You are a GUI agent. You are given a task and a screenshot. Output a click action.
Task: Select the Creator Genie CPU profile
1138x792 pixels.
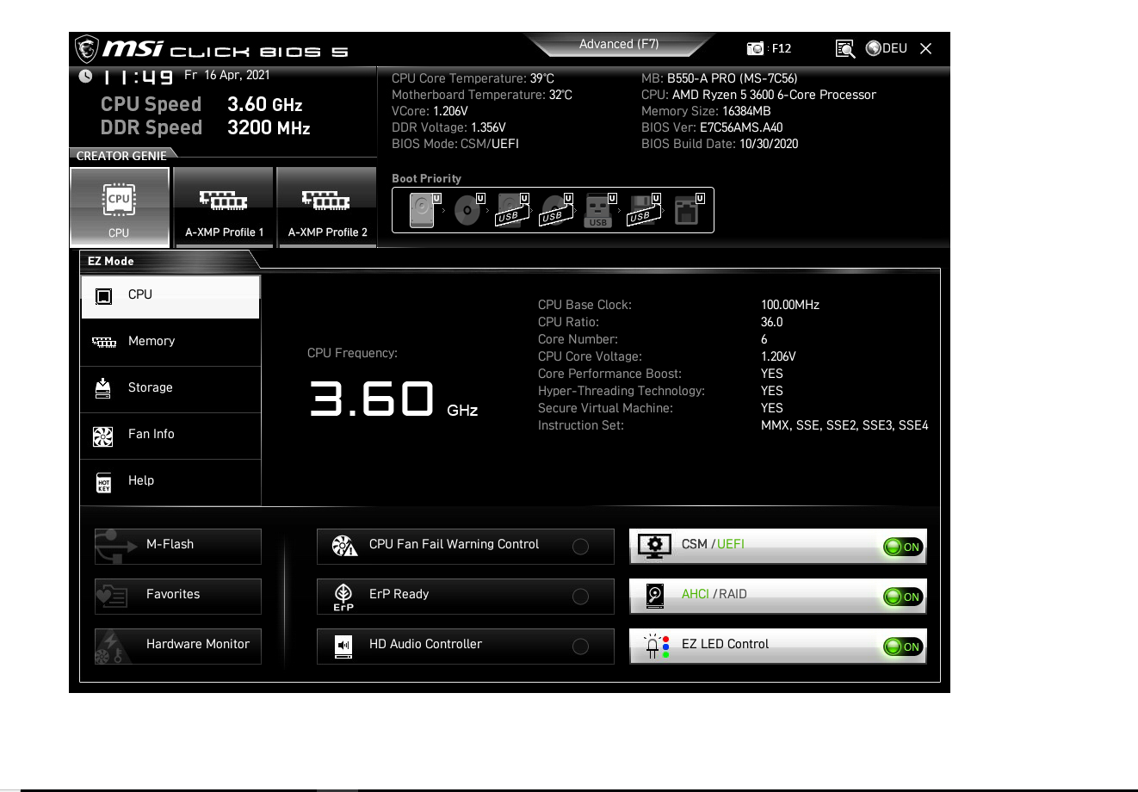click(x=120, y=207)
